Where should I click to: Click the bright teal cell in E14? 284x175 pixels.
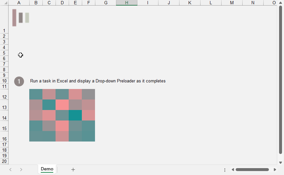pyautogui.click(x=75, y=115)
